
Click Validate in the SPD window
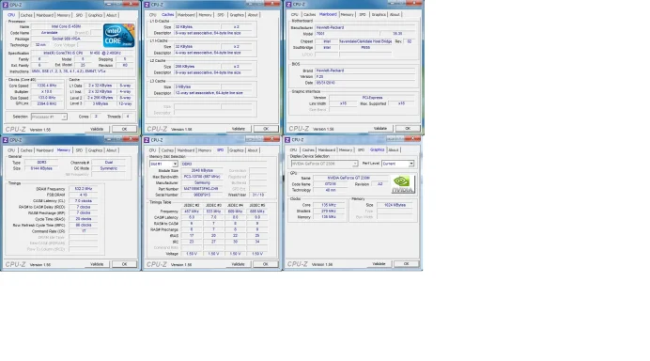238,264
